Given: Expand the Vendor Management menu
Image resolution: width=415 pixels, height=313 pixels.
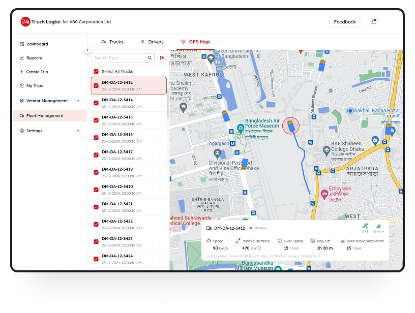Looking at the screenshot, I should [x=78, y=101].
